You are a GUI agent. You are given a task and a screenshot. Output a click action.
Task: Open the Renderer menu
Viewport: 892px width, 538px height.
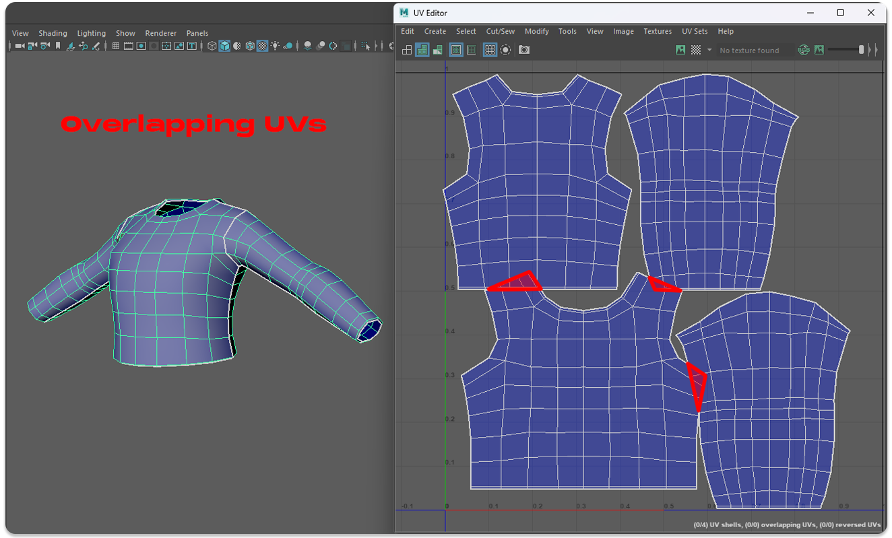click(x=161, y=33)
